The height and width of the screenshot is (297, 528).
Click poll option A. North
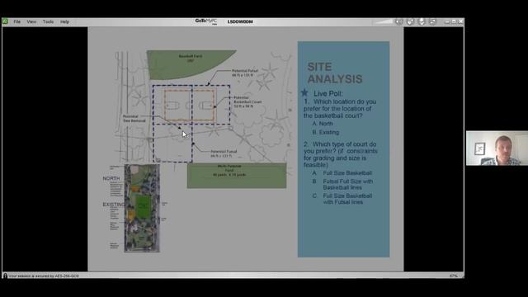(x=323, y=124)
